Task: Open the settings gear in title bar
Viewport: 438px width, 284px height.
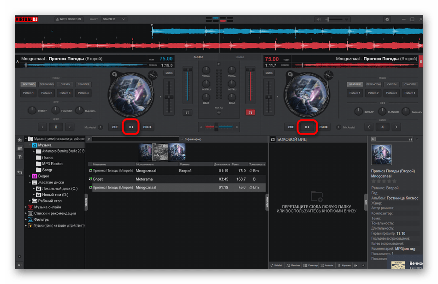Action: (387, 19)
